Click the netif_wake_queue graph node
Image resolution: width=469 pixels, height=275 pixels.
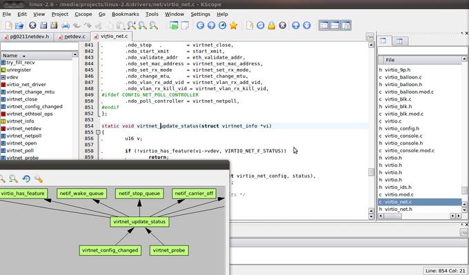click(81, 194)
